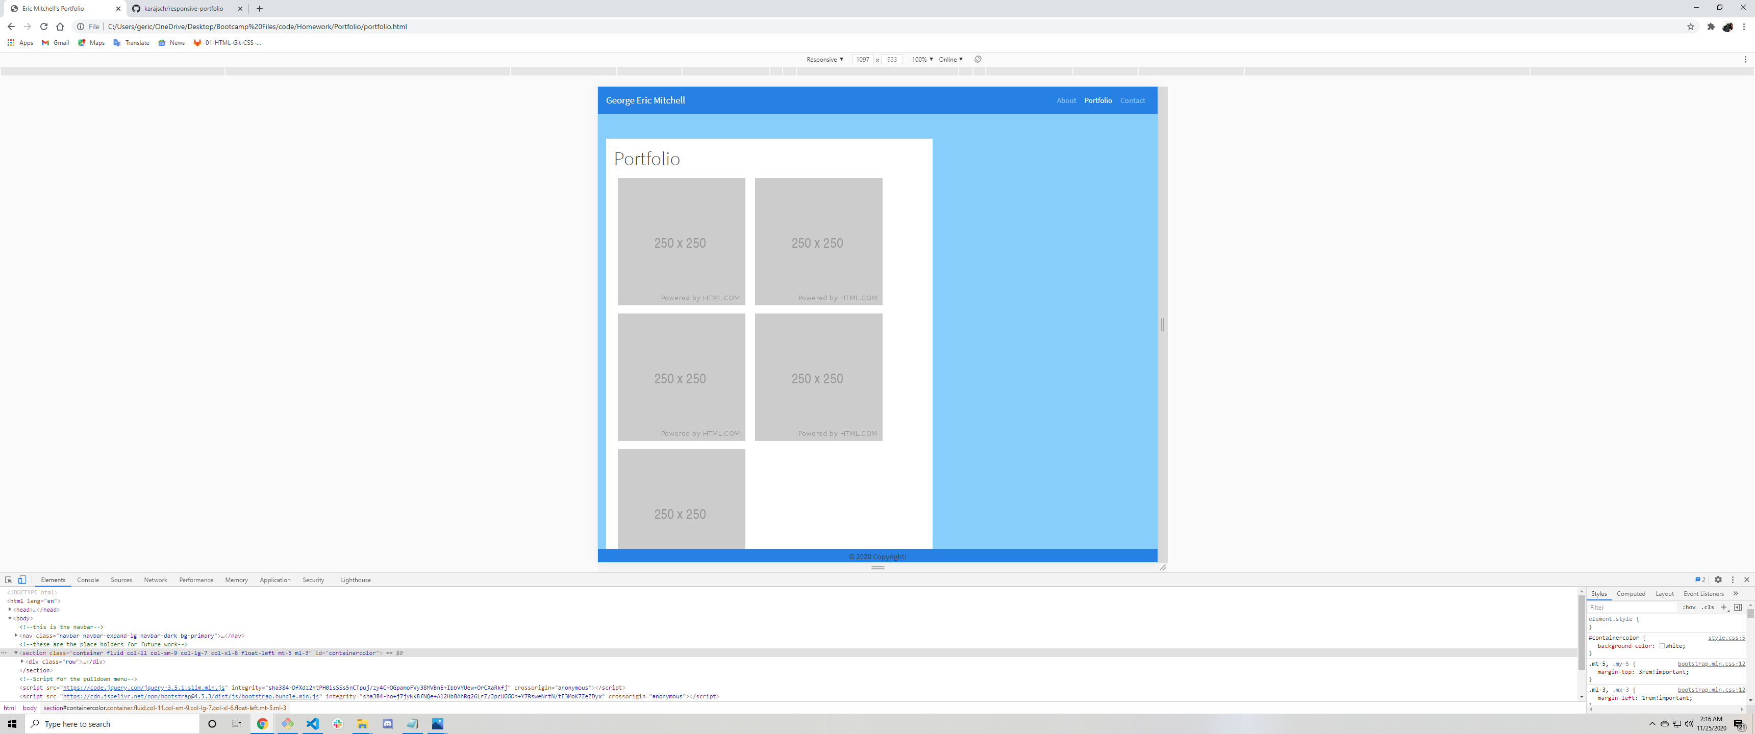Open the style.css:5 source link
The height and width of the screenshot is (734, 1755).
coord(1726,637)
